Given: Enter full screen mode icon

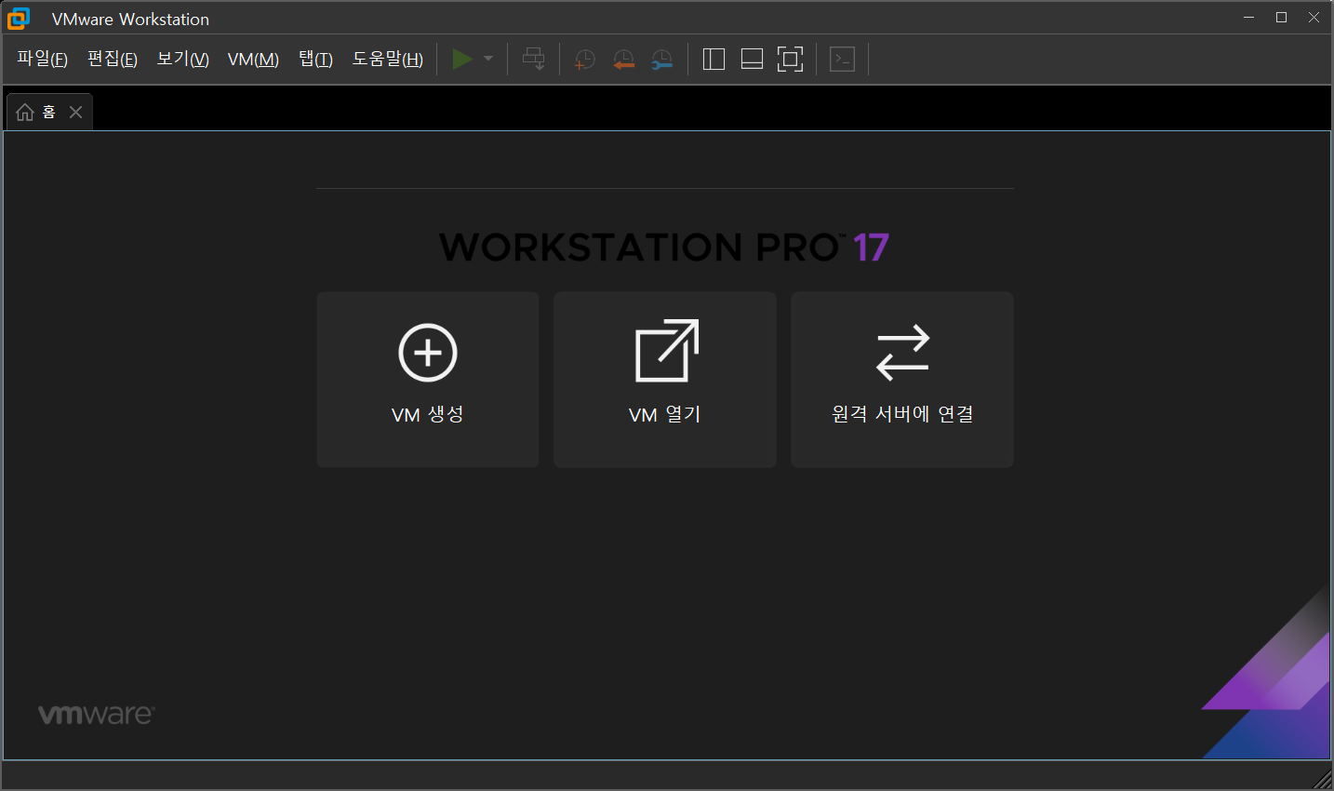Looking at the screenshot, I should click(x=790, y=60).
